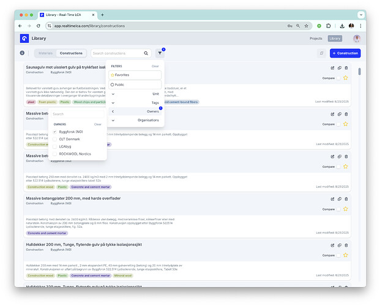Image resolution: width=380 pixels, height=306 pixels.
Task: Collapse the Owners filter section
Action: (135, 111)
